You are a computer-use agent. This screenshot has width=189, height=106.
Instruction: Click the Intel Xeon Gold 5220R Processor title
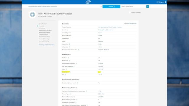(x=55, y=14)
